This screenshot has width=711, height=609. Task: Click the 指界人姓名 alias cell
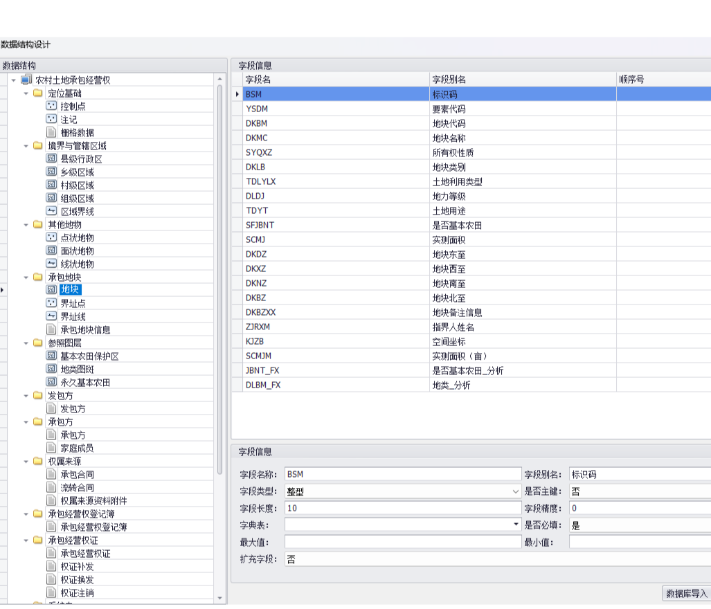[x=523, y=327]
